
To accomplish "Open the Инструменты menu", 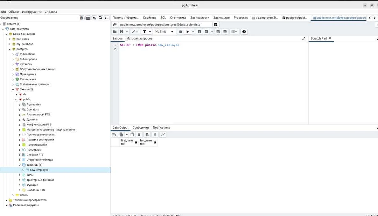I will 32,11.
